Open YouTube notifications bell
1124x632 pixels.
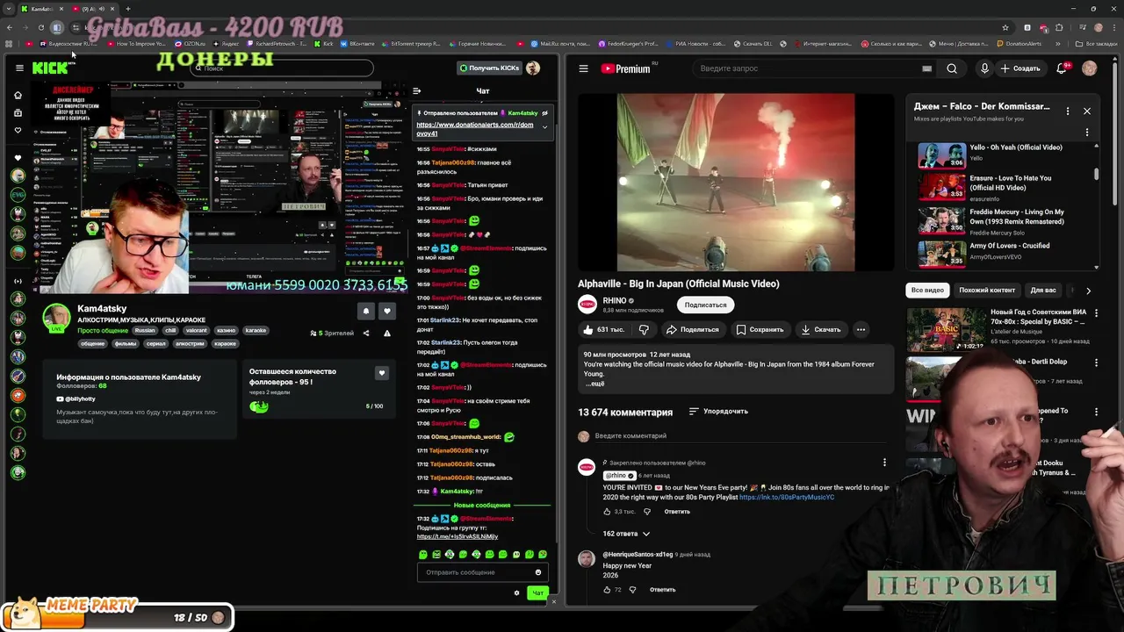1062,68
